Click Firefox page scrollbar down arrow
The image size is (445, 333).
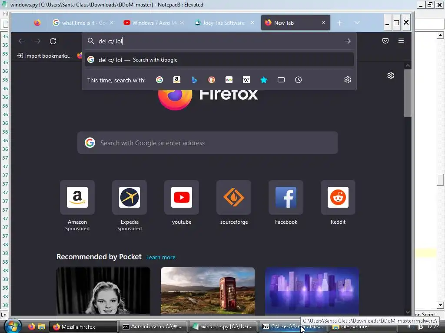click(x=408, y=312)
